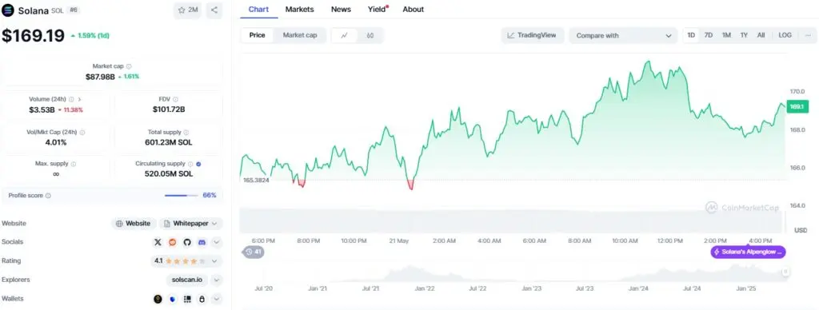Screen dimensions: 819x310
Task: Open the About tab
Action: [x=413, y=10]
